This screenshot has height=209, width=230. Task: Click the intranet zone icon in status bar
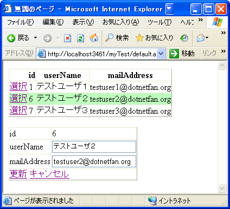(x=152, y=201)
